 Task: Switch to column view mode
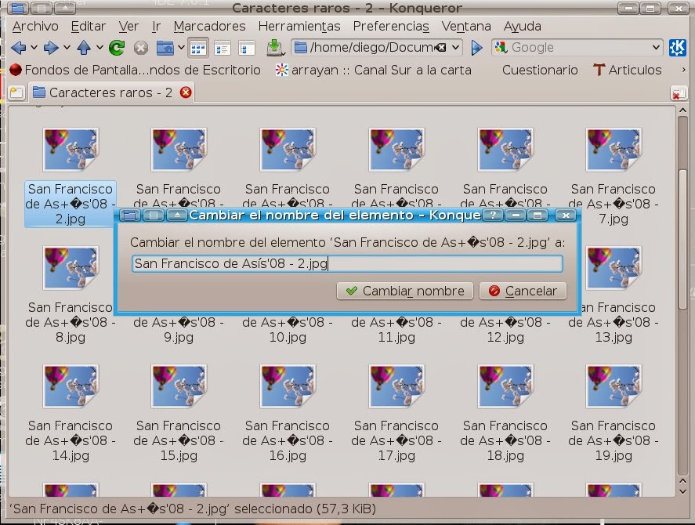pos(247,48)
